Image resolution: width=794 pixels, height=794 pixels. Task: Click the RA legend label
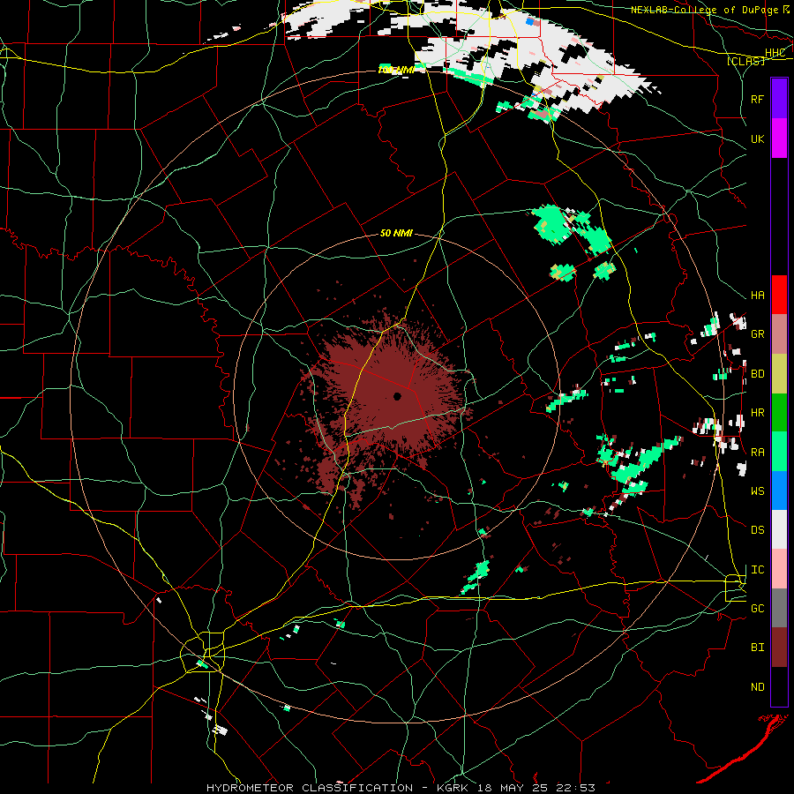(757, 453)
